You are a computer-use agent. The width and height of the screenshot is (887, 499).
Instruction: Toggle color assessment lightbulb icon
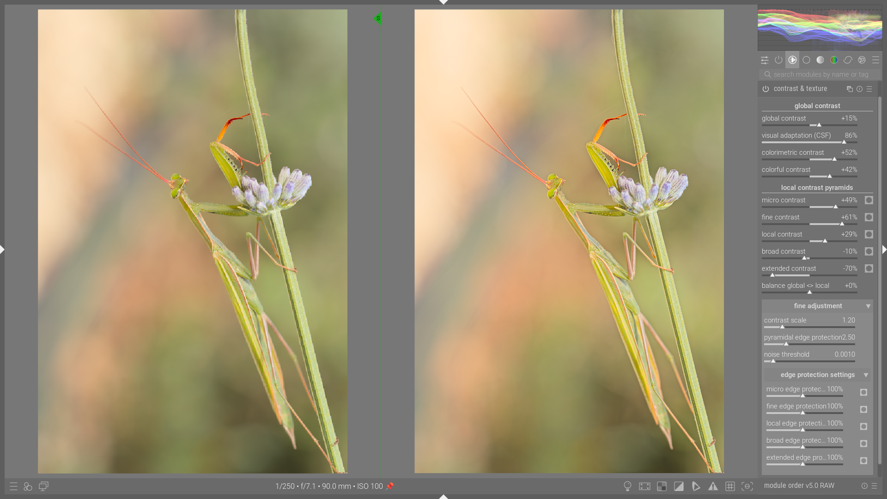click(x=627, y=486)
